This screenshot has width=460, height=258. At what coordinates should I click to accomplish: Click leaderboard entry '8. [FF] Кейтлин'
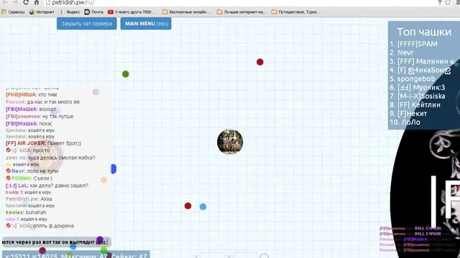coord(415,105)
